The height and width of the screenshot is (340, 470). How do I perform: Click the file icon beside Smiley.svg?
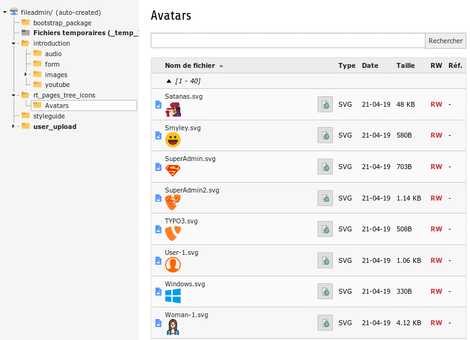coord(158,136)
